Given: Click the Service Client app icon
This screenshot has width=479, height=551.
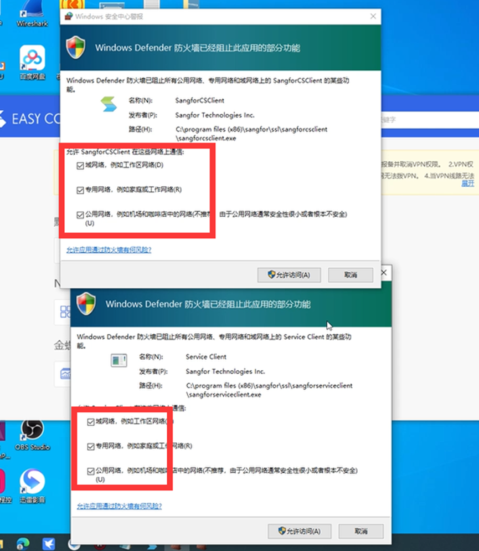Looking at the screenshot, I should coord(119,361).
